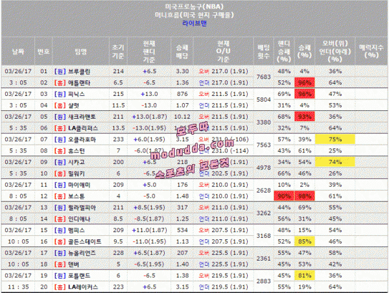Click the 초기 기준 column header
Image resolution: width=389 pixels, height=293 pixels.
(x=118, y=52)
